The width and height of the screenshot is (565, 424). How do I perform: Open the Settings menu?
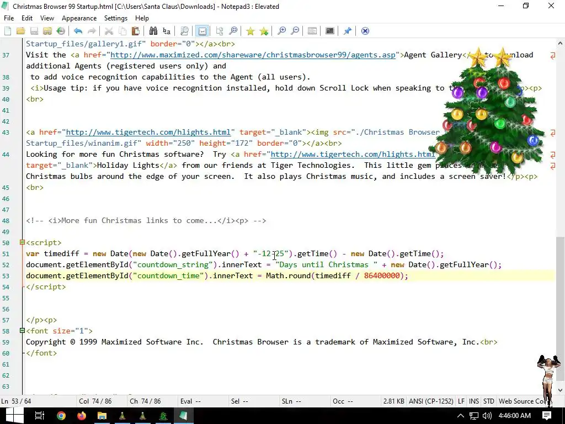coord(116,18)
